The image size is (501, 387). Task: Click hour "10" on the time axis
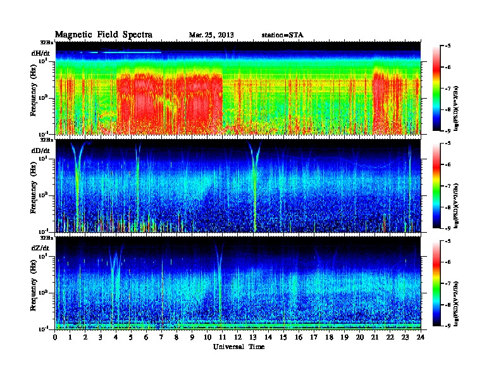click(x=207, y=337)
